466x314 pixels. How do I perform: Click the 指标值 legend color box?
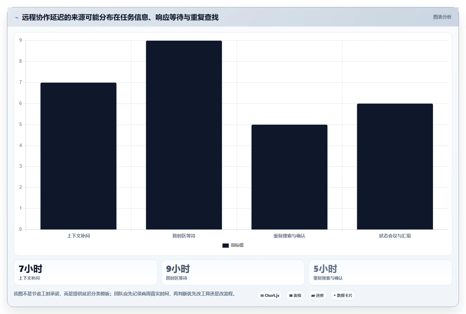pos(225,246)
